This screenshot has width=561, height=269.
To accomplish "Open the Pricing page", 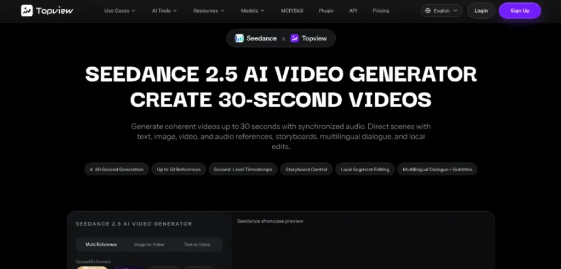I will click(x=381, y=11).
